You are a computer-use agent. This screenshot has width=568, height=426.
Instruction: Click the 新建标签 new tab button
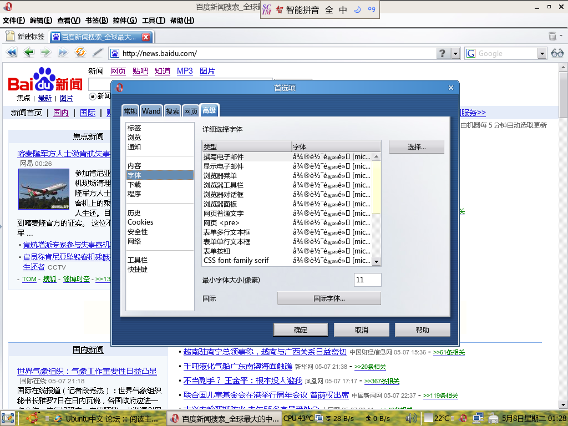[26, 37]
